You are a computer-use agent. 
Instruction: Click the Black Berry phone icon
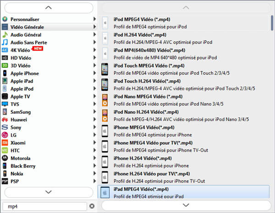pos(5,166)
